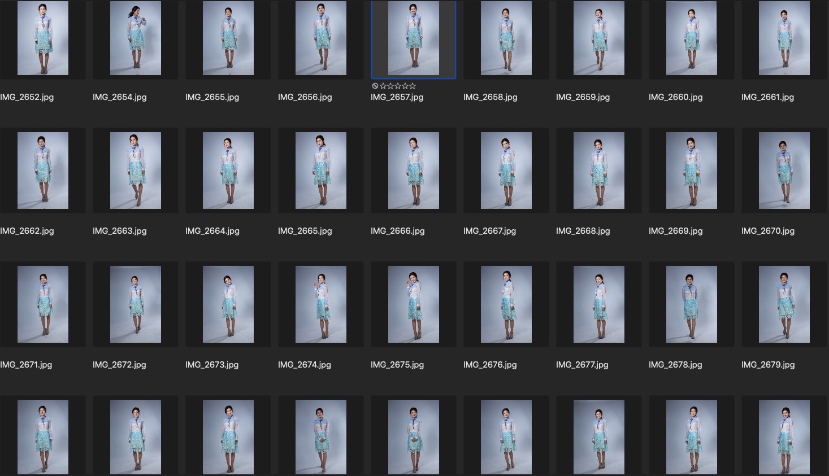Mark IMG_2657.jpg as five stars

coord(413,86)
